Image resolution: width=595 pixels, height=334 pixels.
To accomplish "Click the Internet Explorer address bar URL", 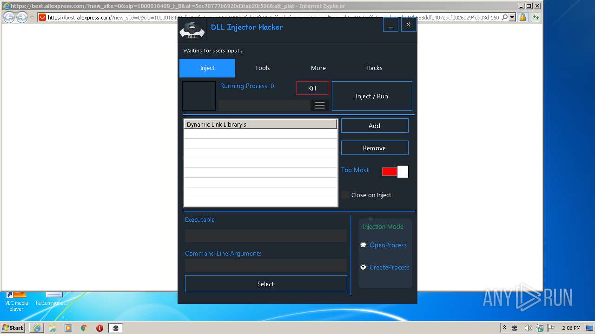I will tap(273, 18).
